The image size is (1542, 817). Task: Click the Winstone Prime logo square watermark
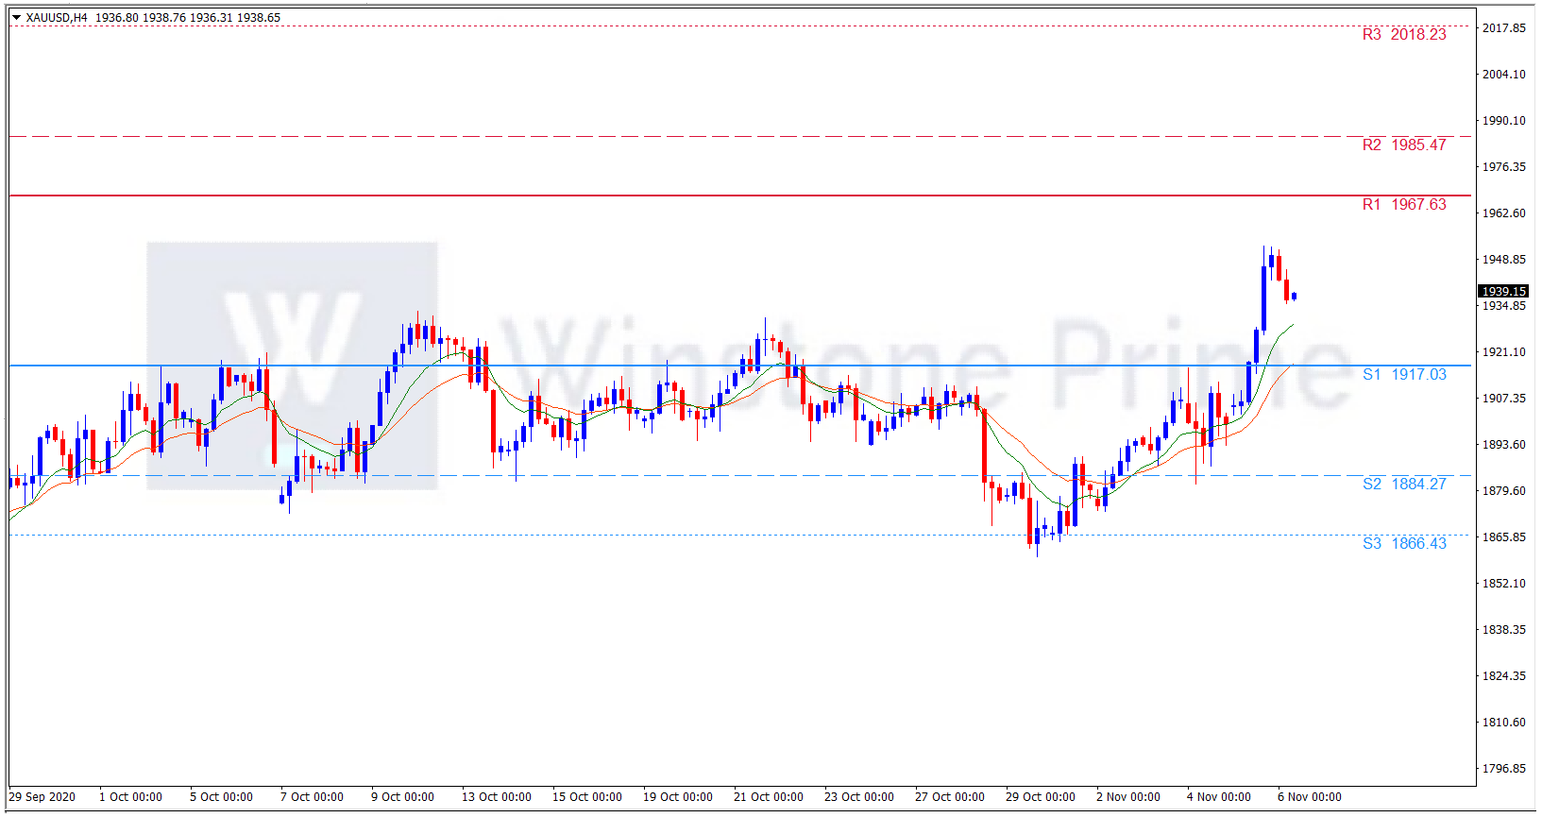[292, 366]
